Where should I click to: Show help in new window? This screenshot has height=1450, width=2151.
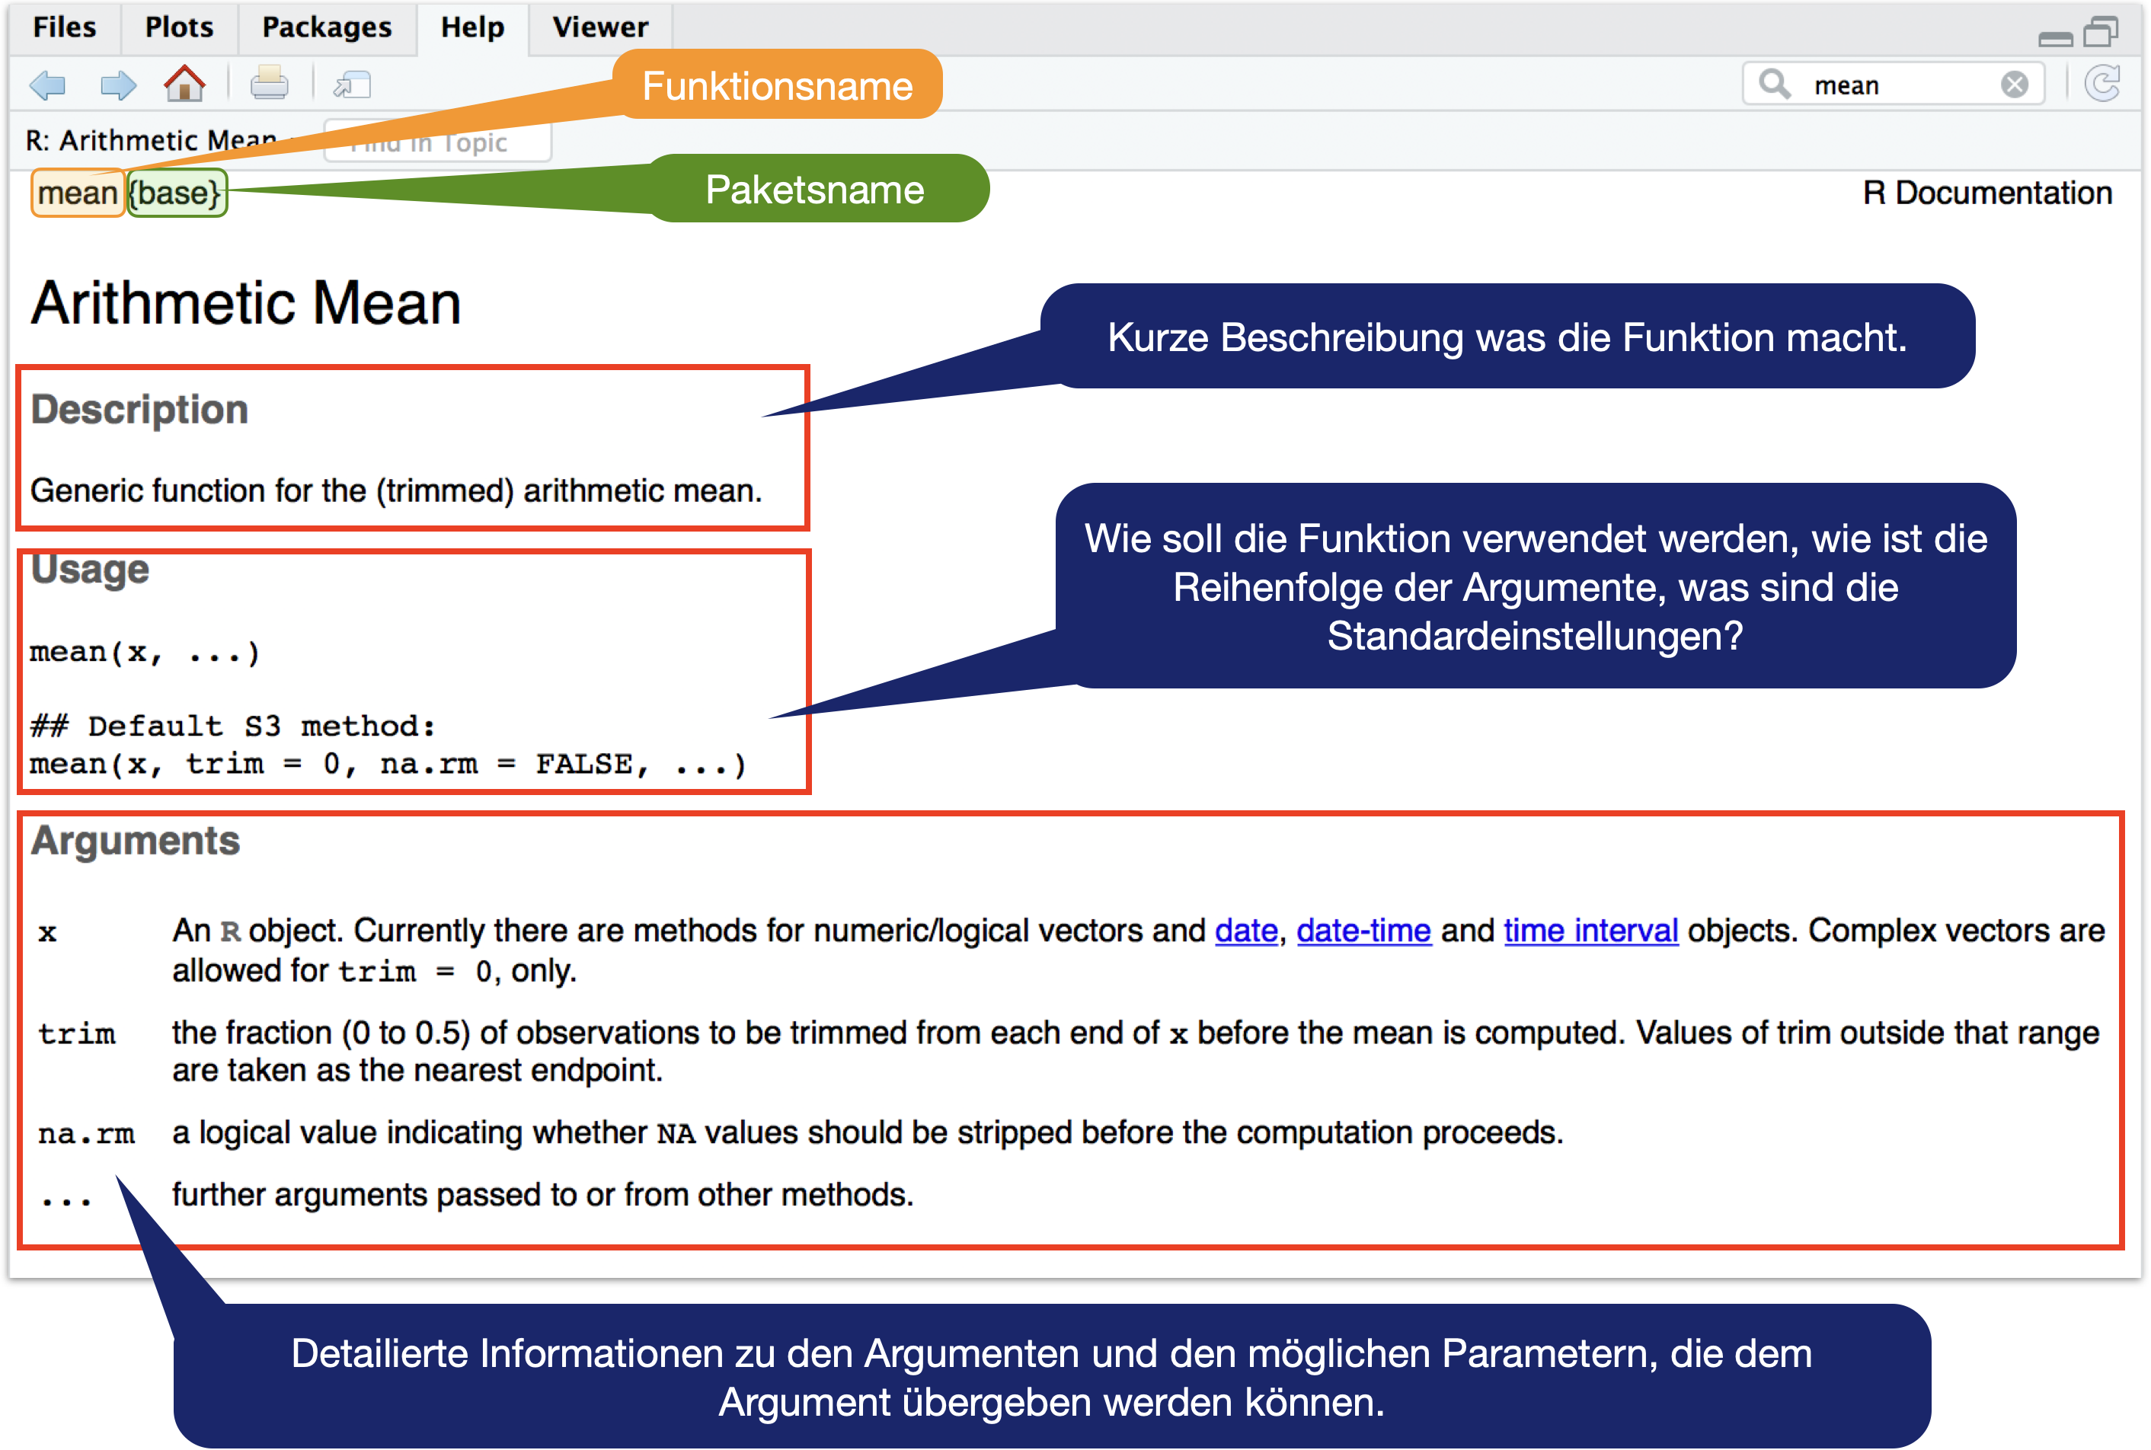tap(353, 85)
